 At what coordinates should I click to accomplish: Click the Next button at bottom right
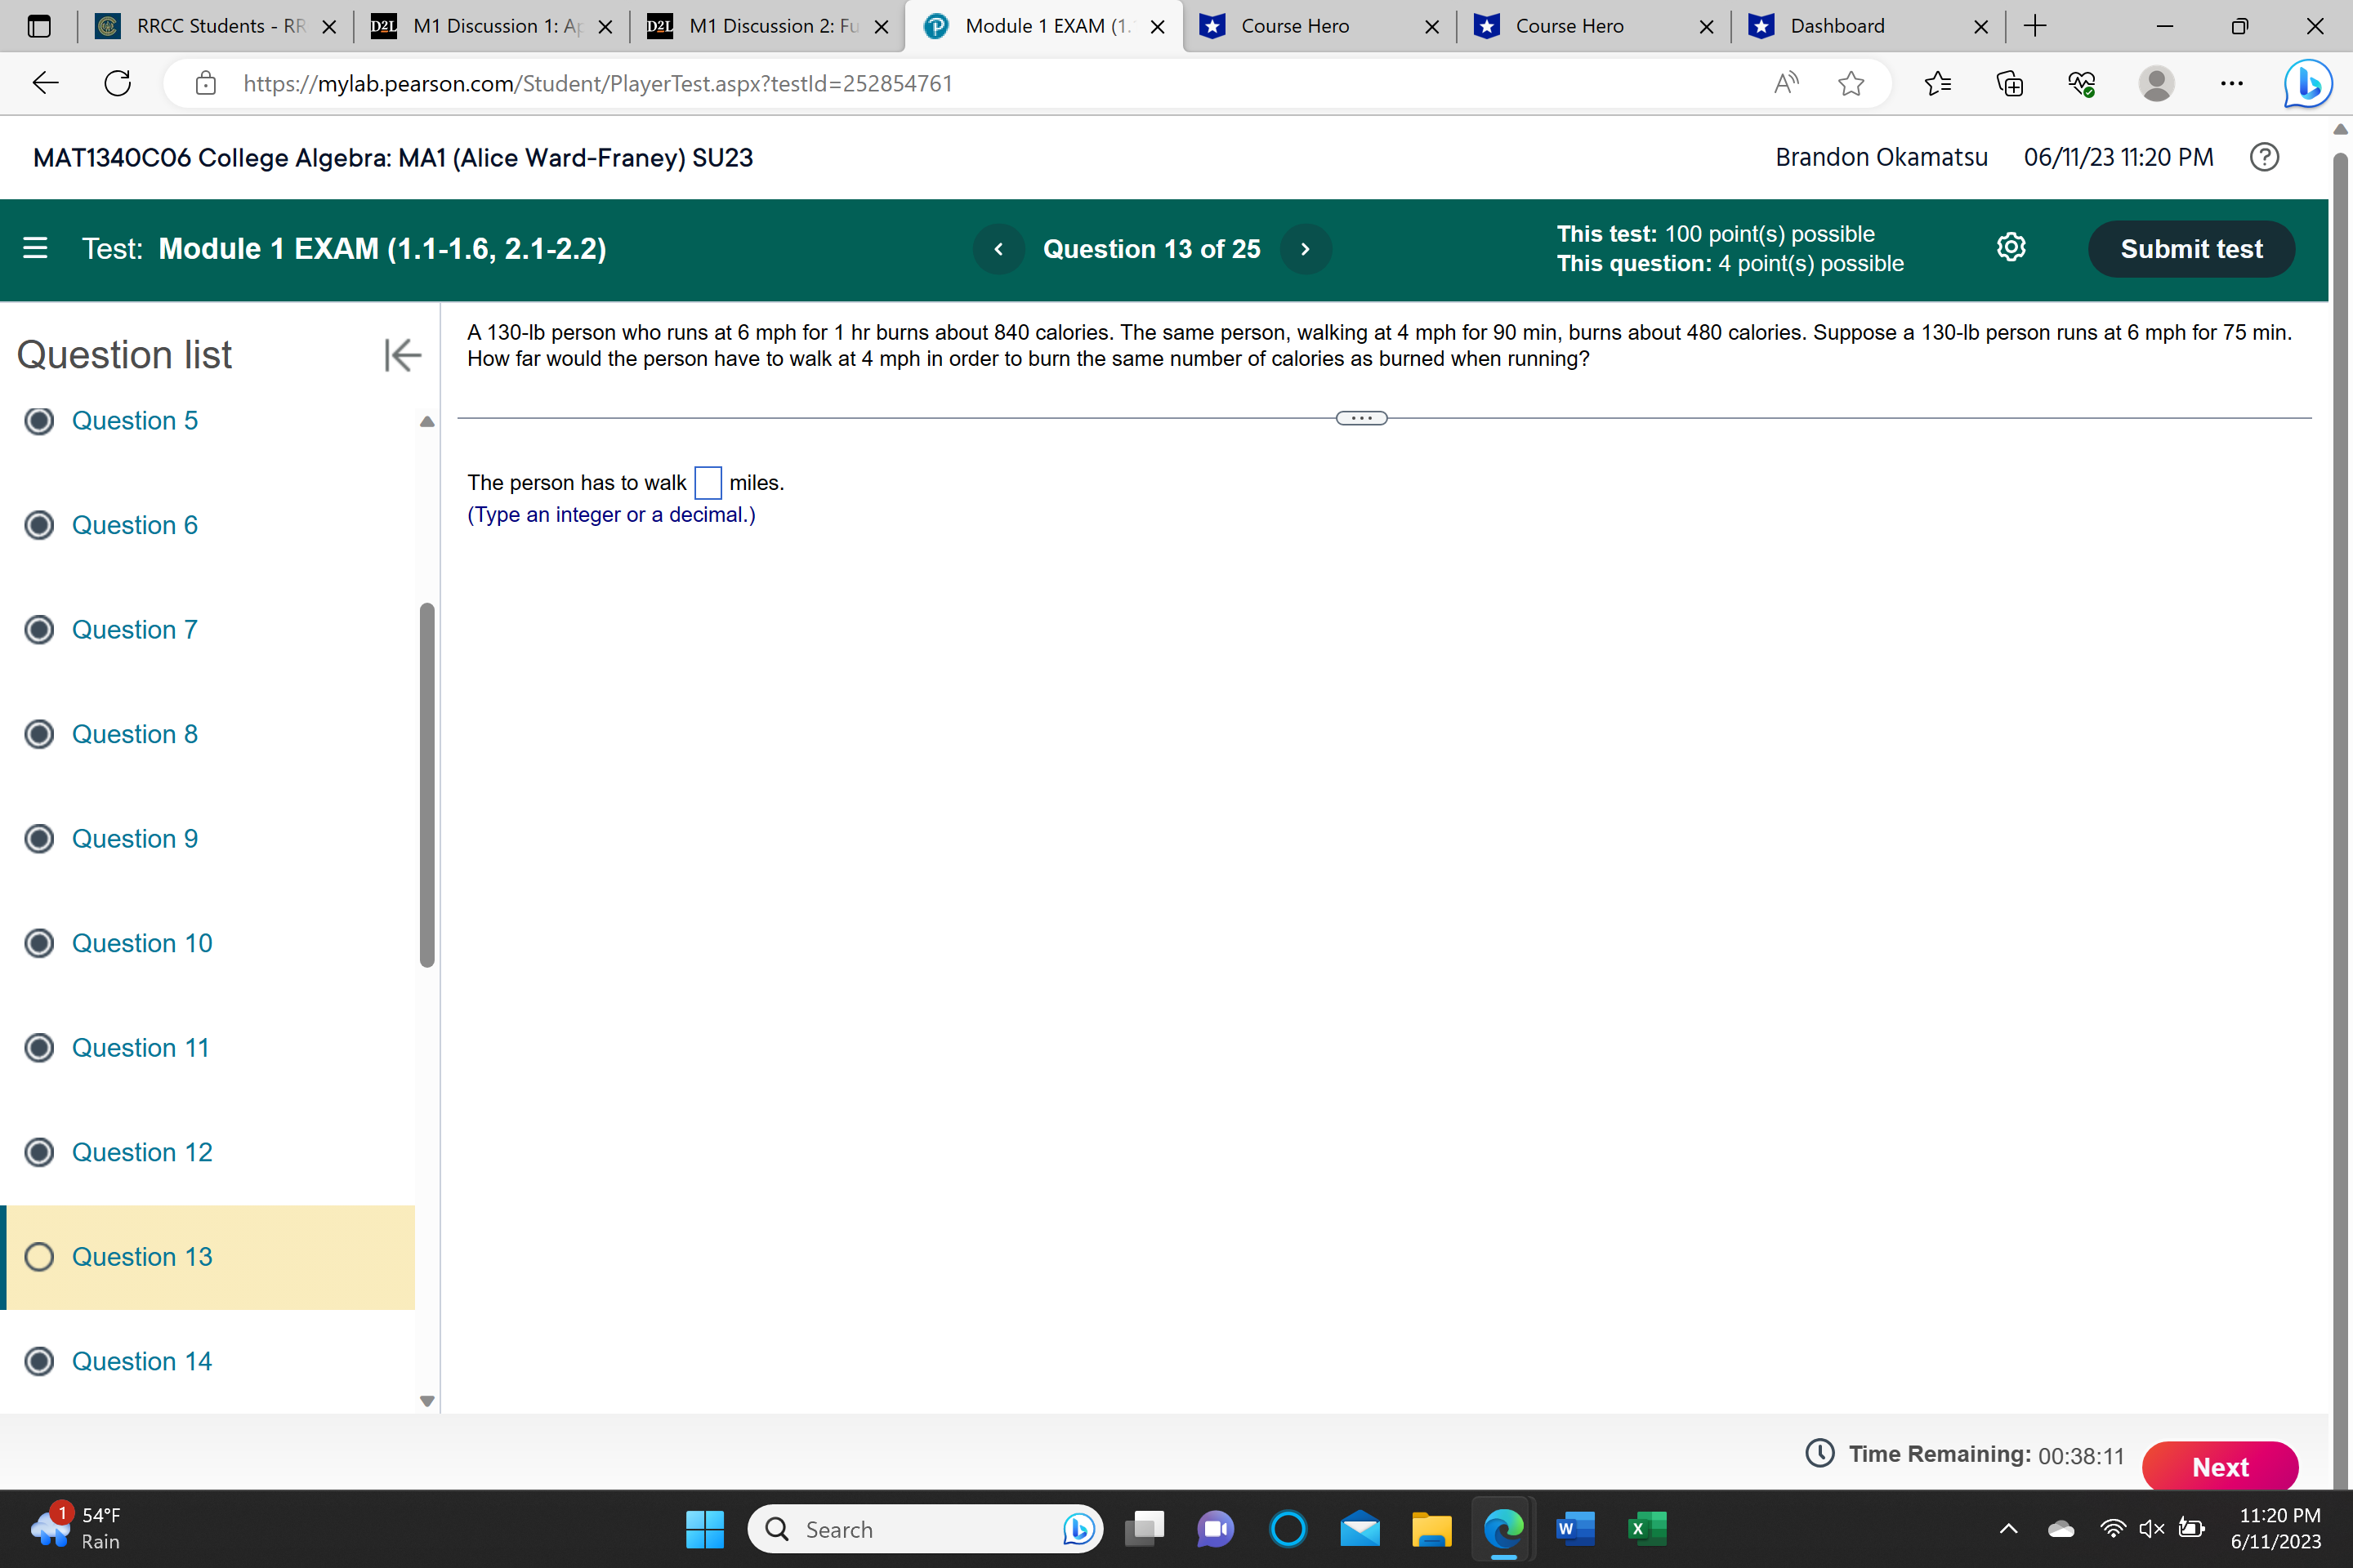tap(2221, 1466)
